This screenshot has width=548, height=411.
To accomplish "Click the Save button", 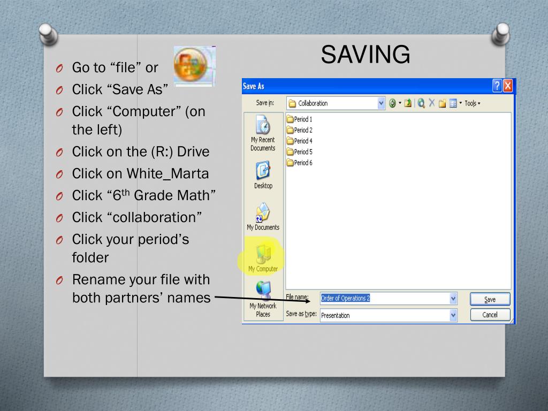I will [x=490, y=300].
